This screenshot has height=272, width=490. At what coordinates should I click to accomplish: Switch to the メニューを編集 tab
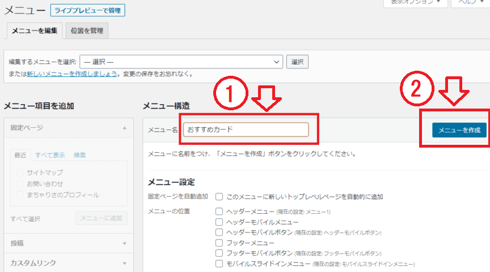point(35,31)
